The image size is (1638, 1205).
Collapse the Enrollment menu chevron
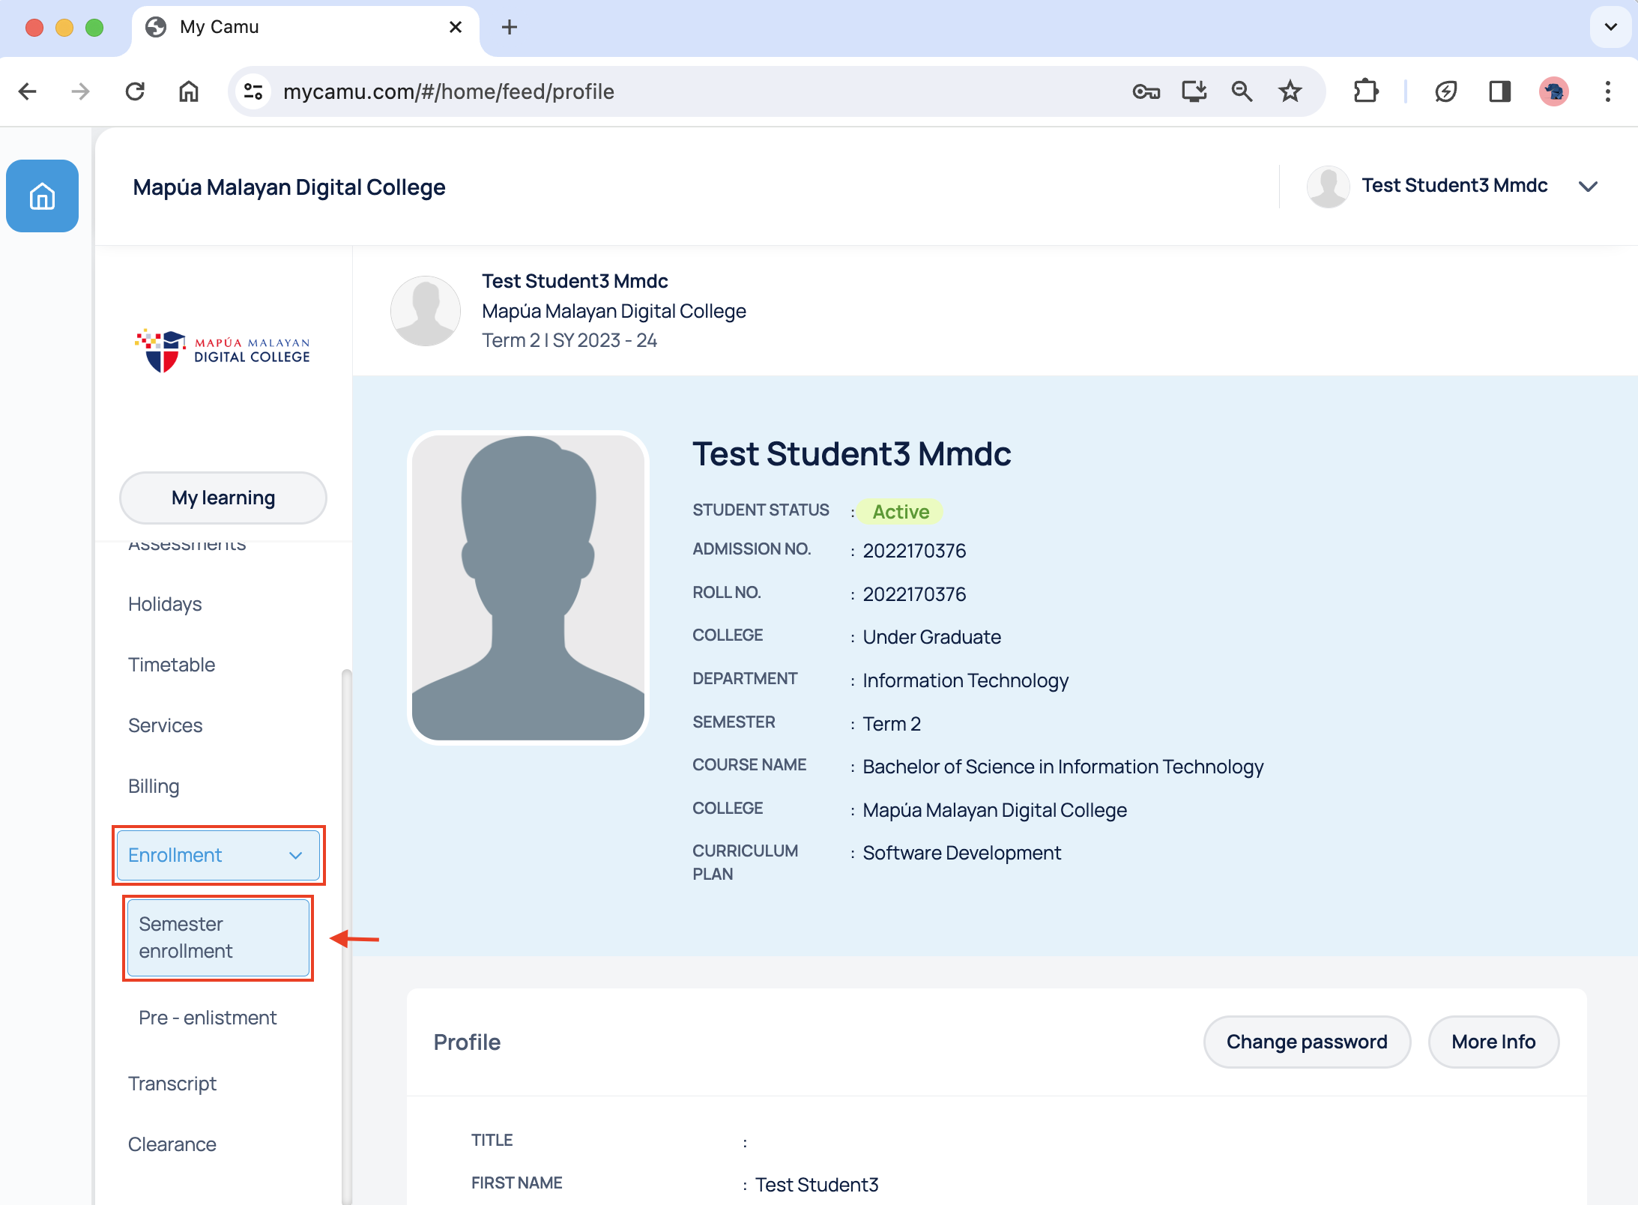[296, 855]
